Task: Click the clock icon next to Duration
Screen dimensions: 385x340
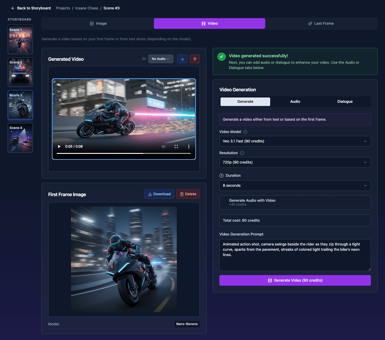Action: [221, 175]
